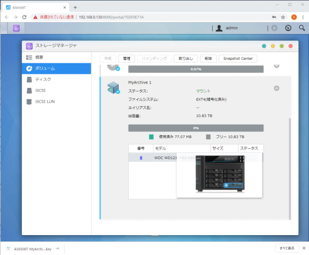Select 概要 in the sidebar
The image size is (309, 255).
pos(57,58)
